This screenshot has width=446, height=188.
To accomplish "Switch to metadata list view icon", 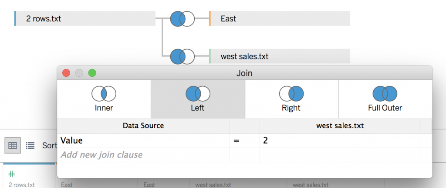I will pos(30,146).
